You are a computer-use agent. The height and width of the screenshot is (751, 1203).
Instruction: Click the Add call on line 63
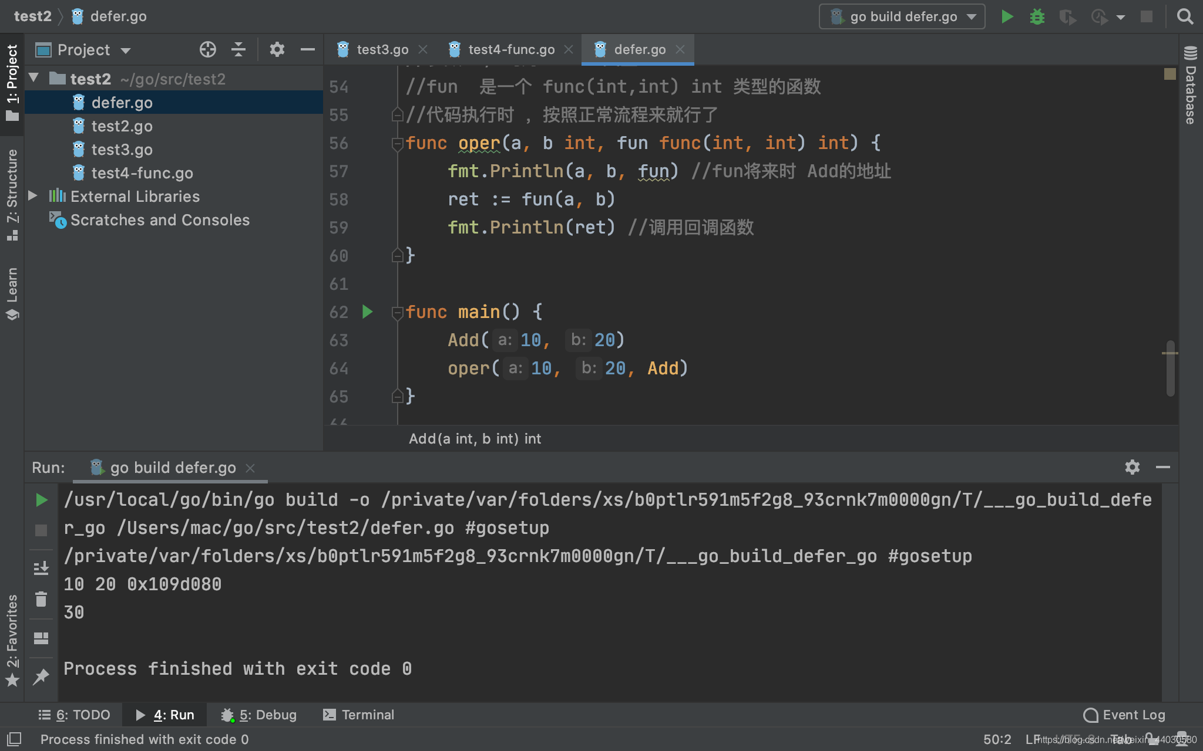[x=463, y=340]
